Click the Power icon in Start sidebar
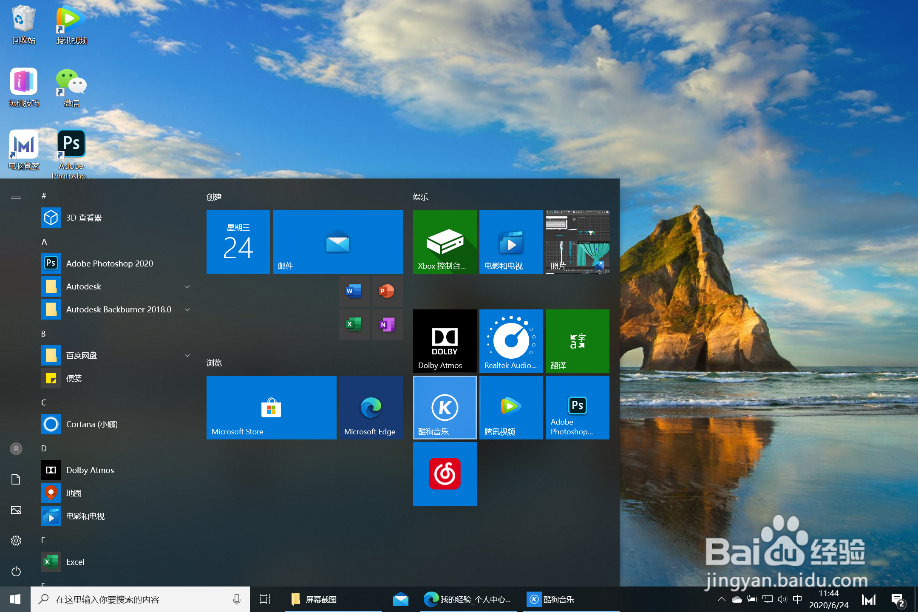Screen dimensions: 918x612 click(16, 571)
